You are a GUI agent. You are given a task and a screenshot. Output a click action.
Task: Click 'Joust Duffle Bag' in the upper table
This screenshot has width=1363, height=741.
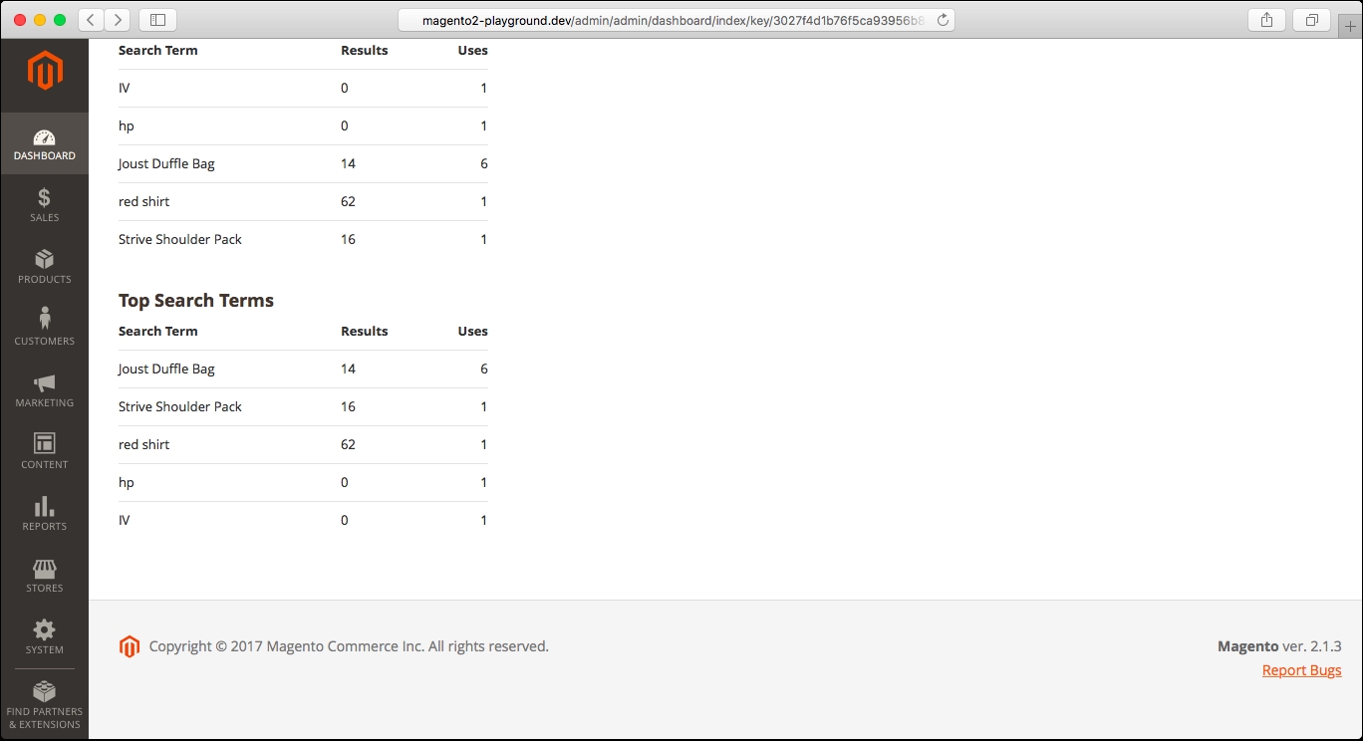pyautogui.click(x=166, y=163)
